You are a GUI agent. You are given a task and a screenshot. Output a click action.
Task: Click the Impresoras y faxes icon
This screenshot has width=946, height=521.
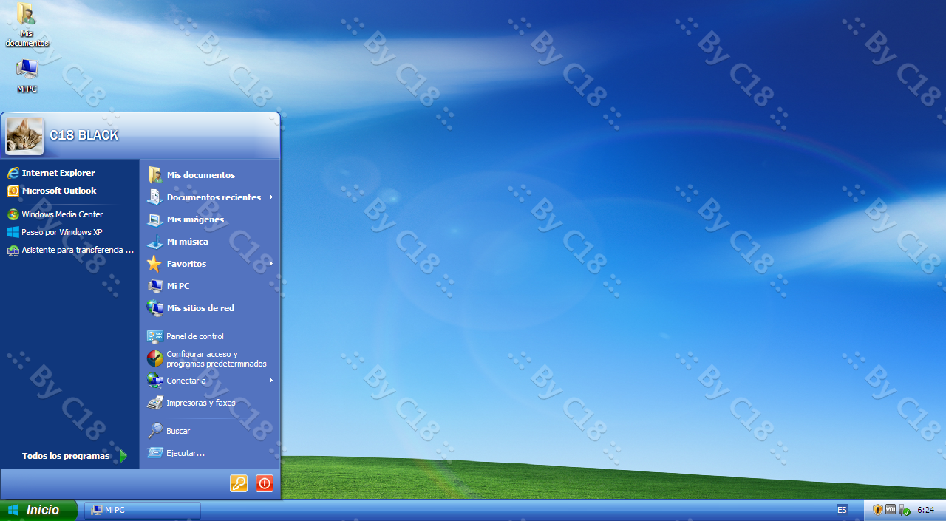pyautogui.click(x=154, y=403)
